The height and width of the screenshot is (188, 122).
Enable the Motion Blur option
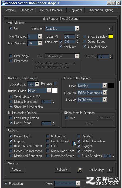click(48, 136)
